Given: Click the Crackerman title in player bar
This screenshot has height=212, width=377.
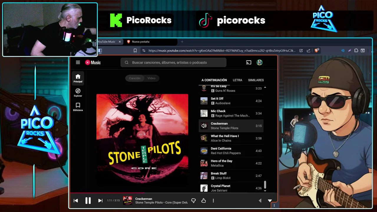Looking at the screenshot, I should pyautogui.click(x=144, y=199).
